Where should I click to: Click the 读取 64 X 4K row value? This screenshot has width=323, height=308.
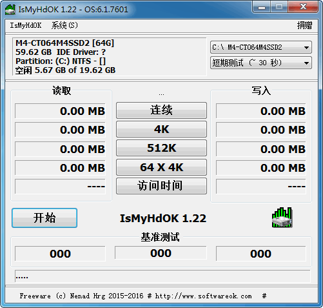point(60,168)
